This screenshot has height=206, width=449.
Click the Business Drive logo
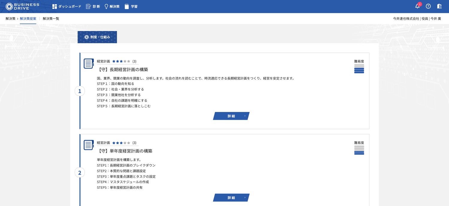22,6
